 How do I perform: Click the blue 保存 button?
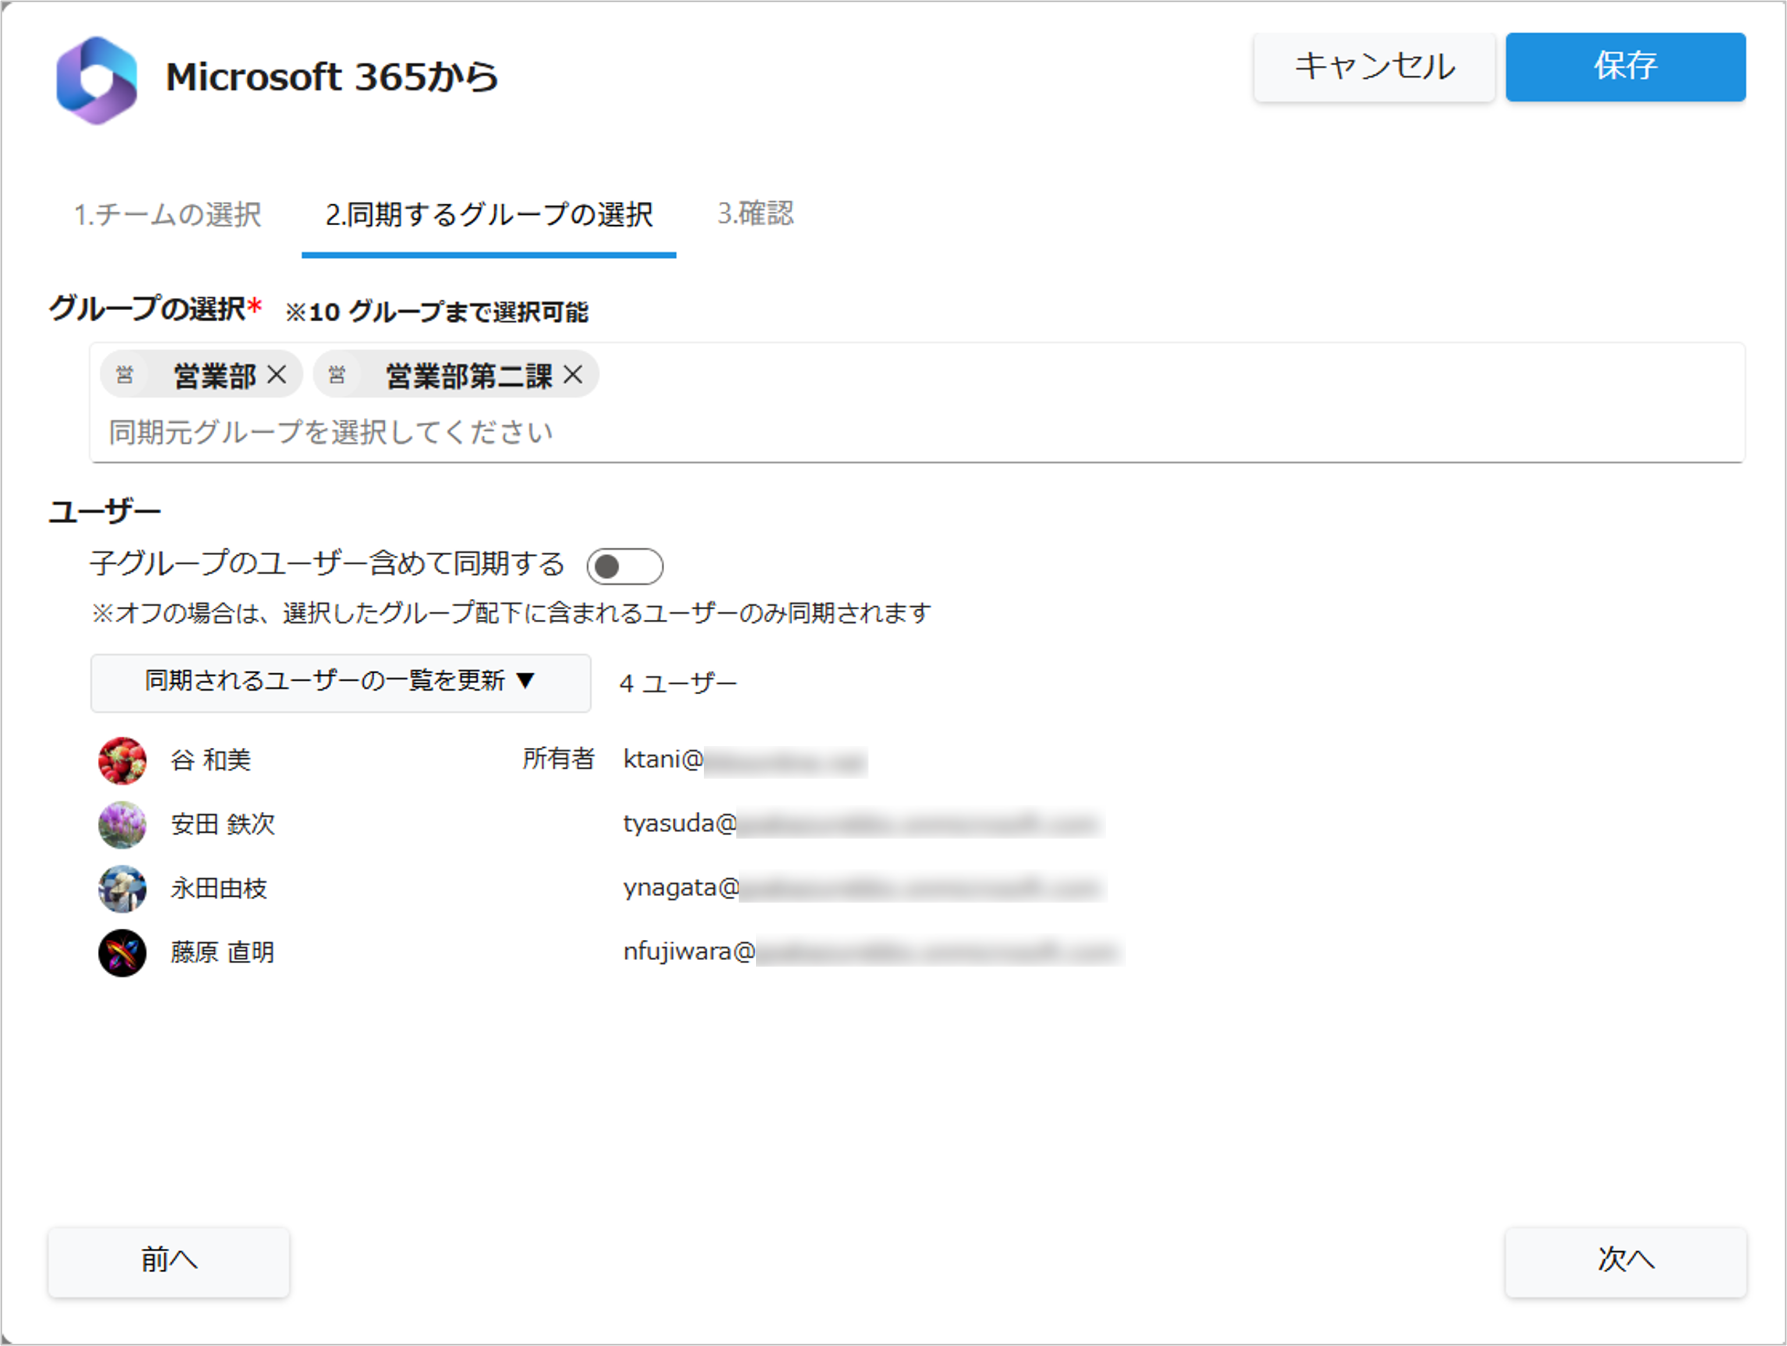click(x=1625, y=67)
